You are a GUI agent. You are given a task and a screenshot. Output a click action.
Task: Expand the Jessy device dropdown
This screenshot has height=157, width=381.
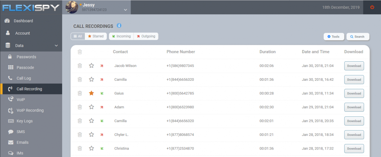coord(125,10)
